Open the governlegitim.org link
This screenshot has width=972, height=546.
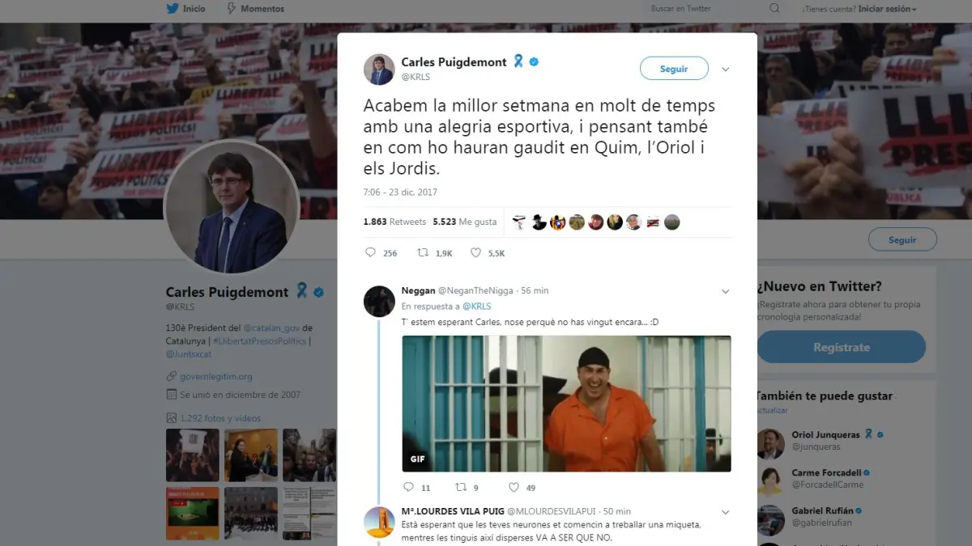pyautogui.click(x=216, y=376)
